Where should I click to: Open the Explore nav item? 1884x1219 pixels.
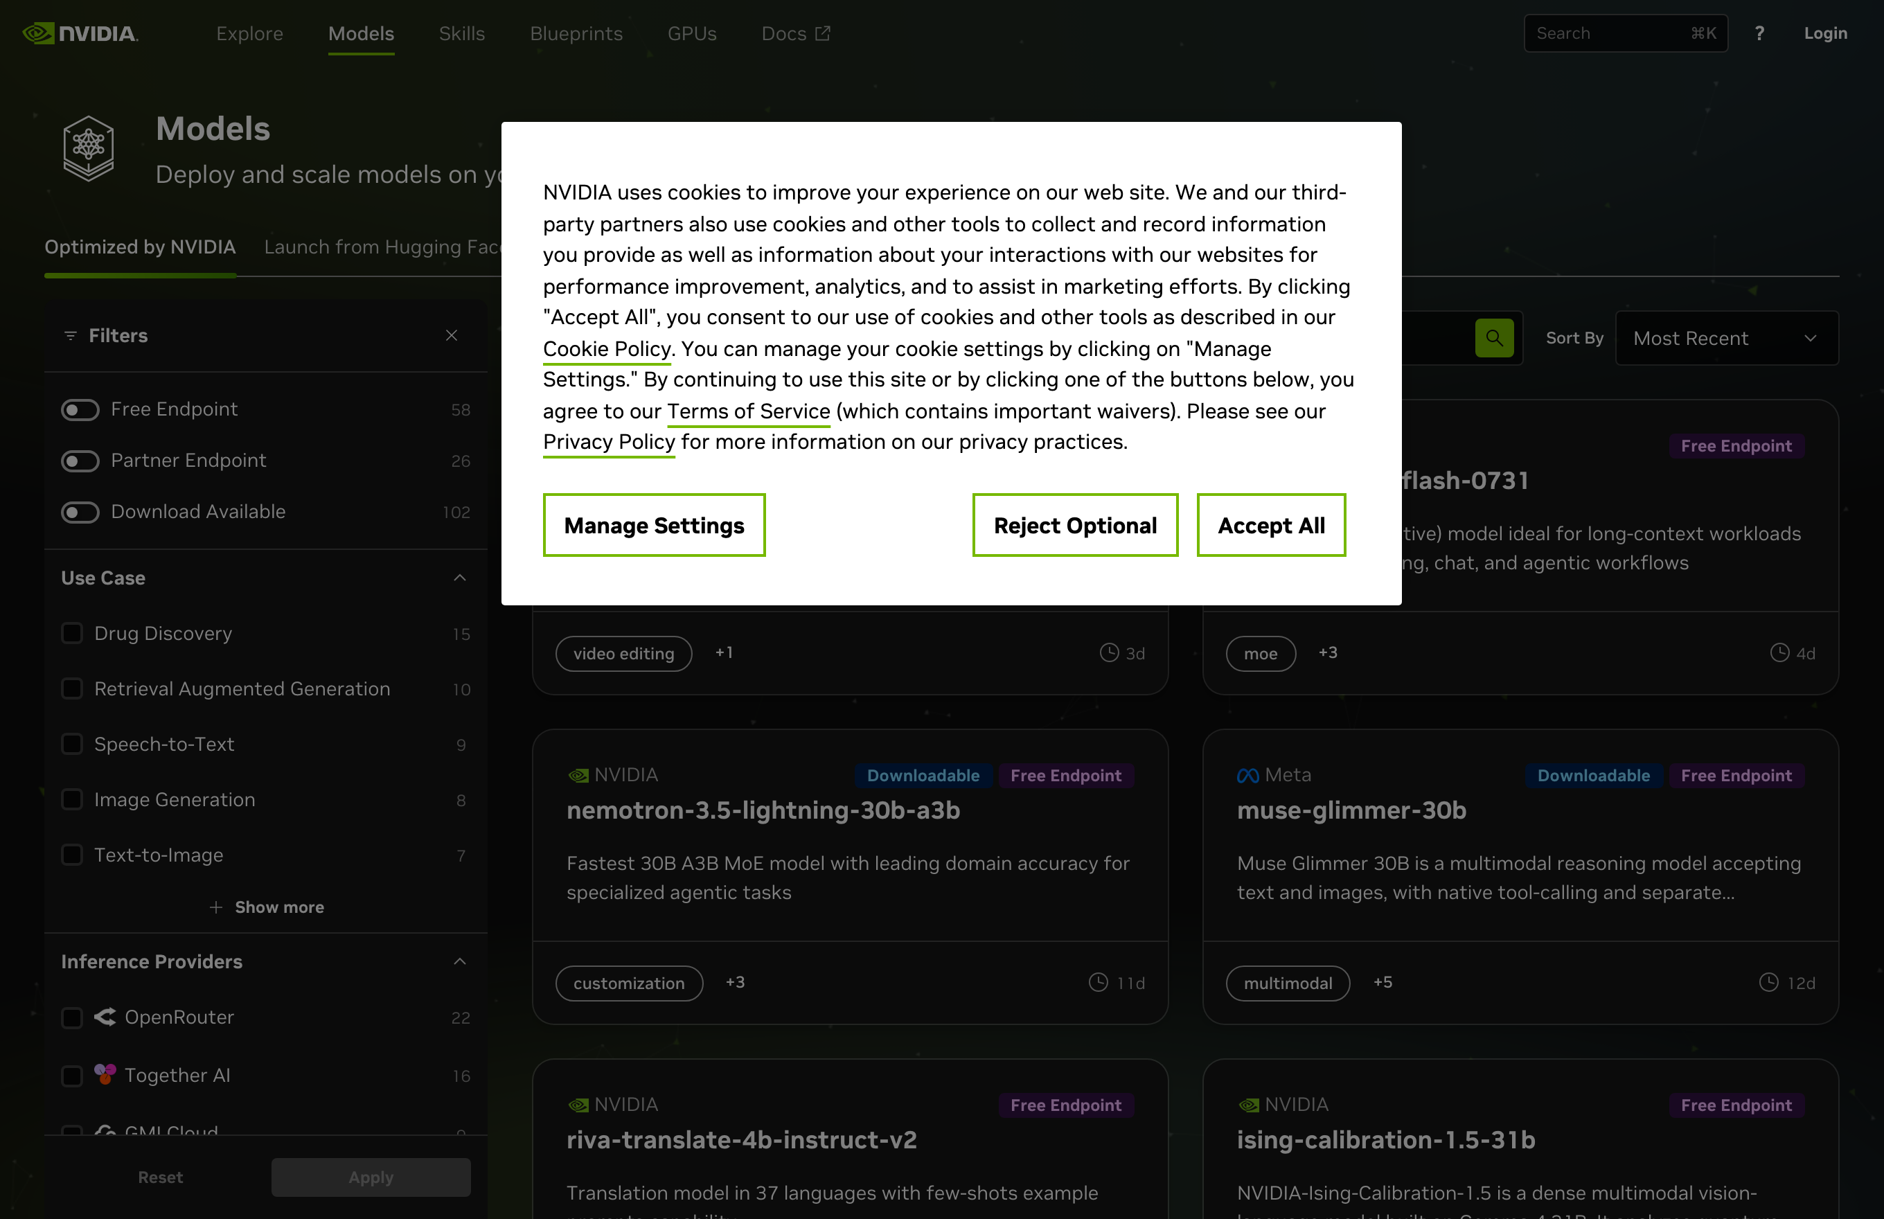point(249,33)
